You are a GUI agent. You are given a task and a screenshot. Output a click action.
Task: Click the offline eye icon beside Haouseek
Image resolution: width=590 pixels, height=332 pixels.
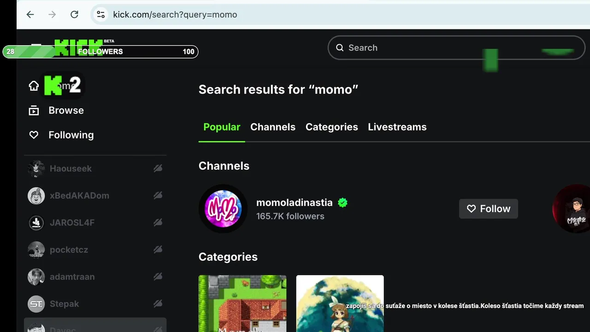pos(158,169)
